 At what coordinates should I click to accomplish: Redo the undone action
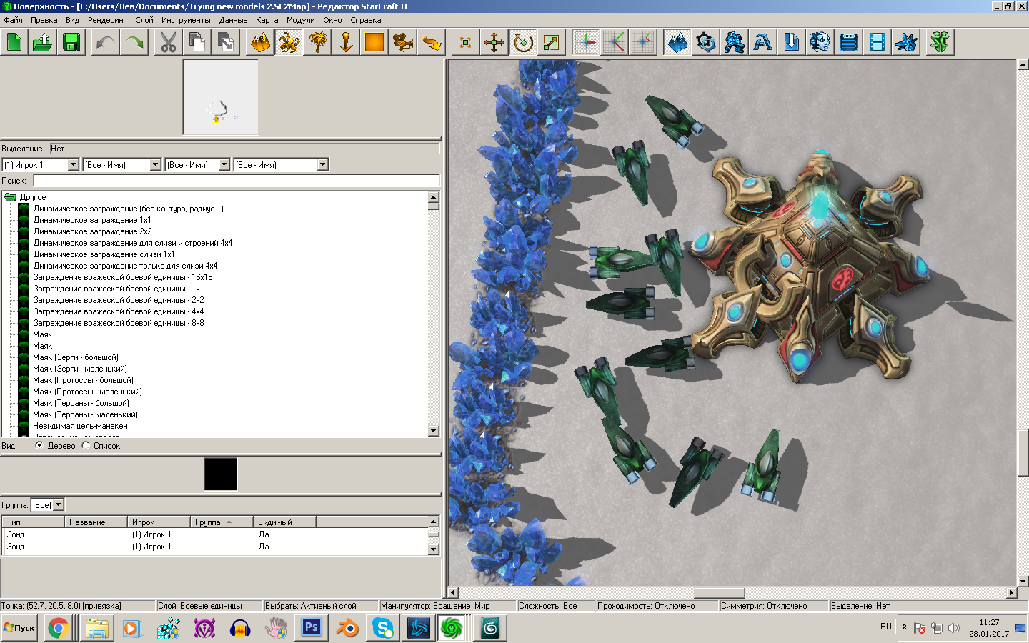click(x=134, y=42)
